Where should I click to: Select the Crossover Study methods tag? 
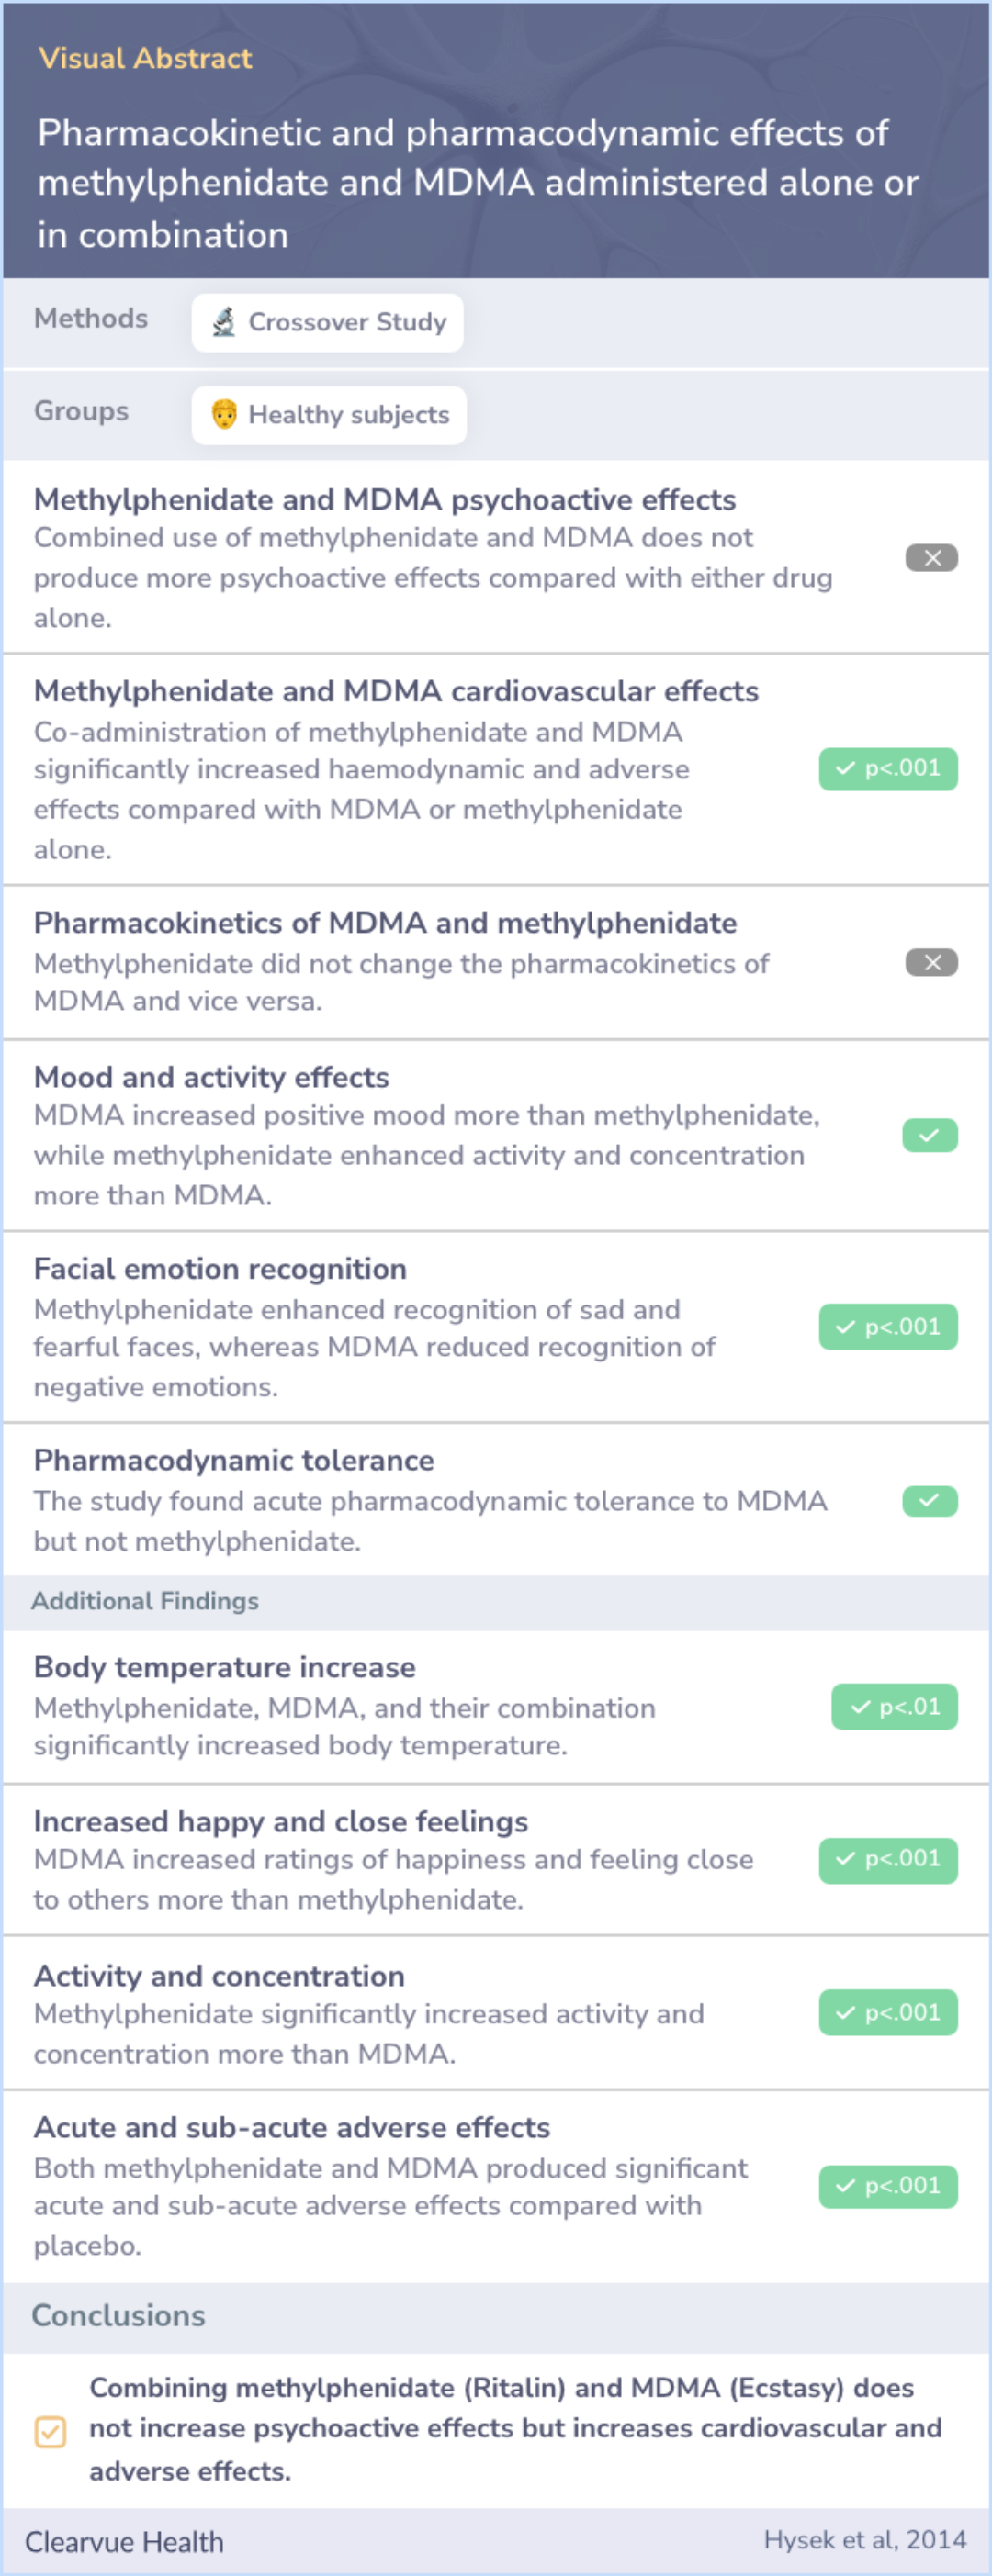[327, 322]
